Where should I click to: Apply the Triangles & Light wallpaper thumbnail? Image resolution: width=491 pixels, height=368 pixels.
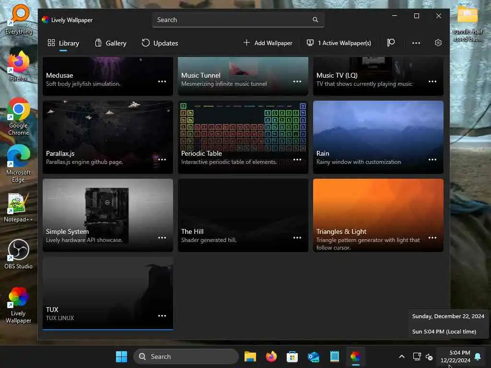coord(378,215)
